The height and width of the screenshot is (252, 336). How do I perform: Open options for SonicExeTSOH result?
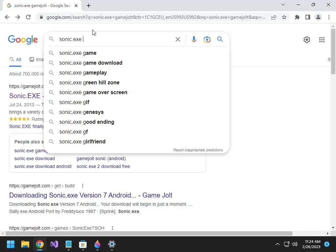[x=112, y=228]
